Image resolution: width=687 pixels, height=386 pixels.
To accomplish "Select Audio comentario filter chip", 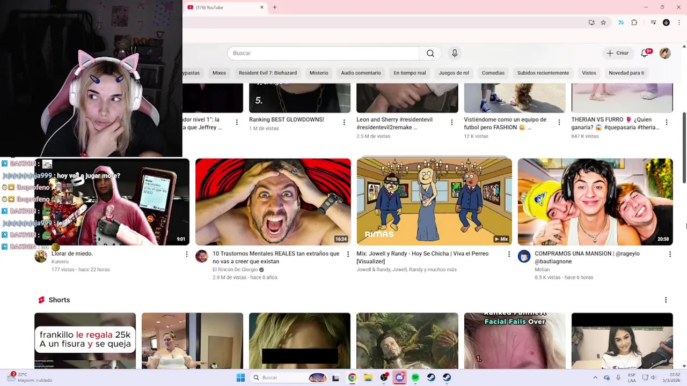I will 361,73.
